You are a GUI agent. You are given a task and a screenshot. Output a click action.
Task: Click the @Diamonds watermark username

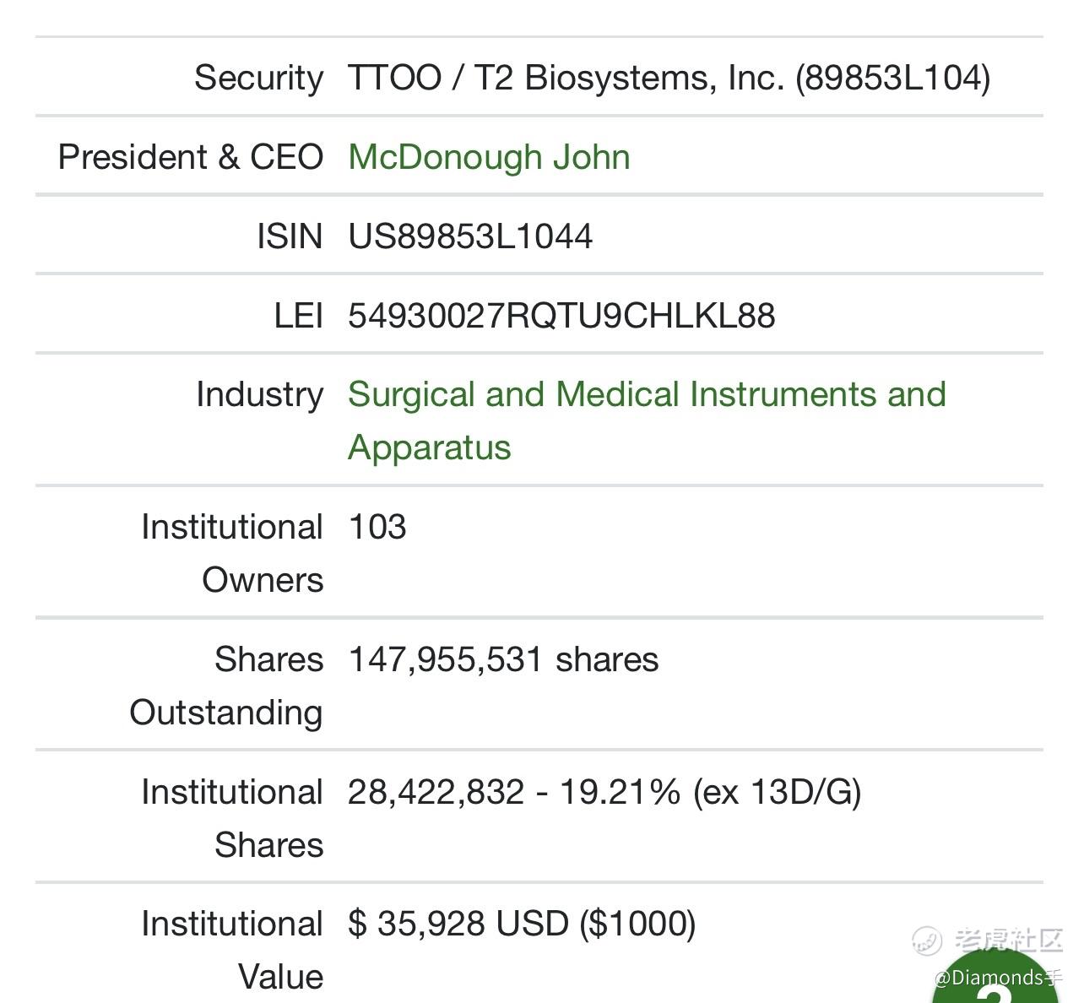click(998, 979)
